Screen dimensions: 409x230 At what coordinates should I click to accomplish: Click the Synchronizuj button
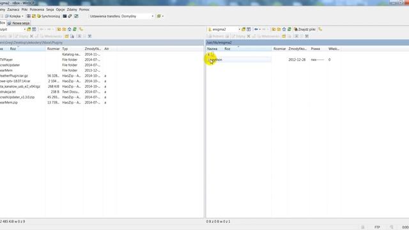[49, 16]
